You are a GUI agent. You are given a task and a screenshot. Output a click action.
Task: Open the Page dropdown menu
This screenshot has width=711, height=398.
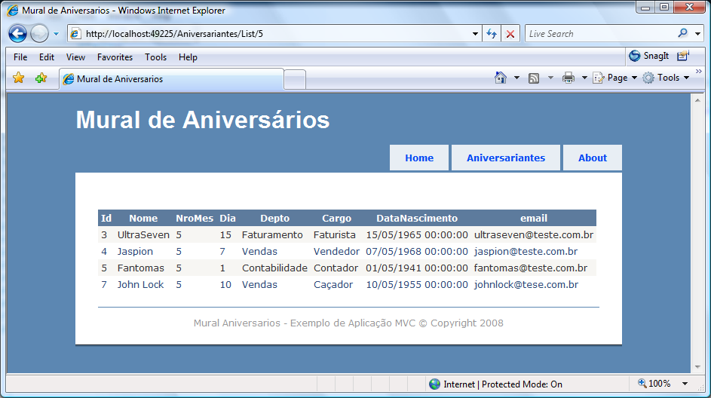pos(616,78)
